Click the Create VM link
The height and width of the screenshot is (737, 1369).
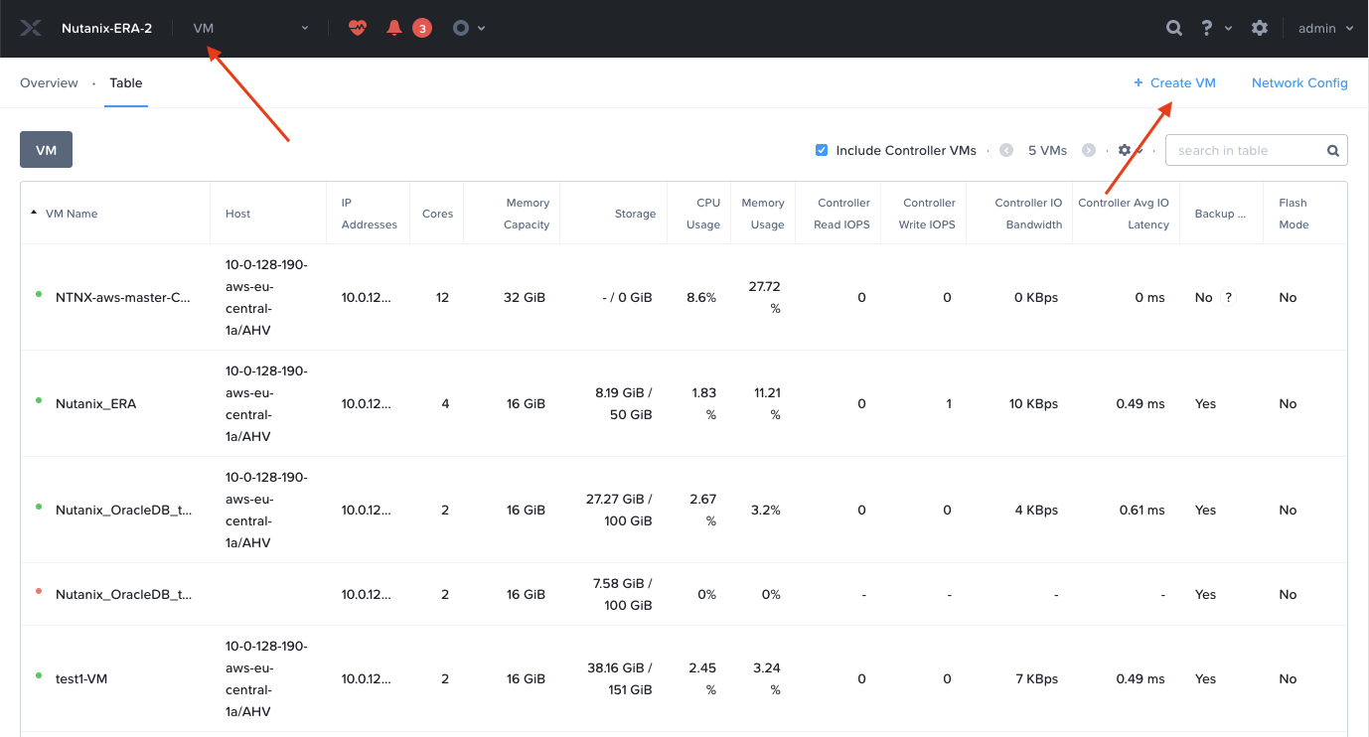1183,83
